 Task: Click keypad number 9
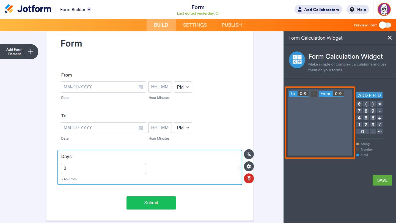pyautogui.click(x=373, y=111)
